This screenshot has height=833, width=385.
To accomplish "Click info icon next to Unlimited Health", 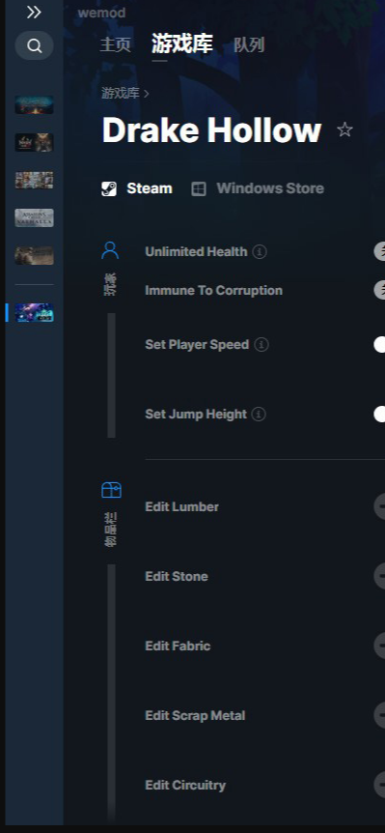I will coord(260,252).
